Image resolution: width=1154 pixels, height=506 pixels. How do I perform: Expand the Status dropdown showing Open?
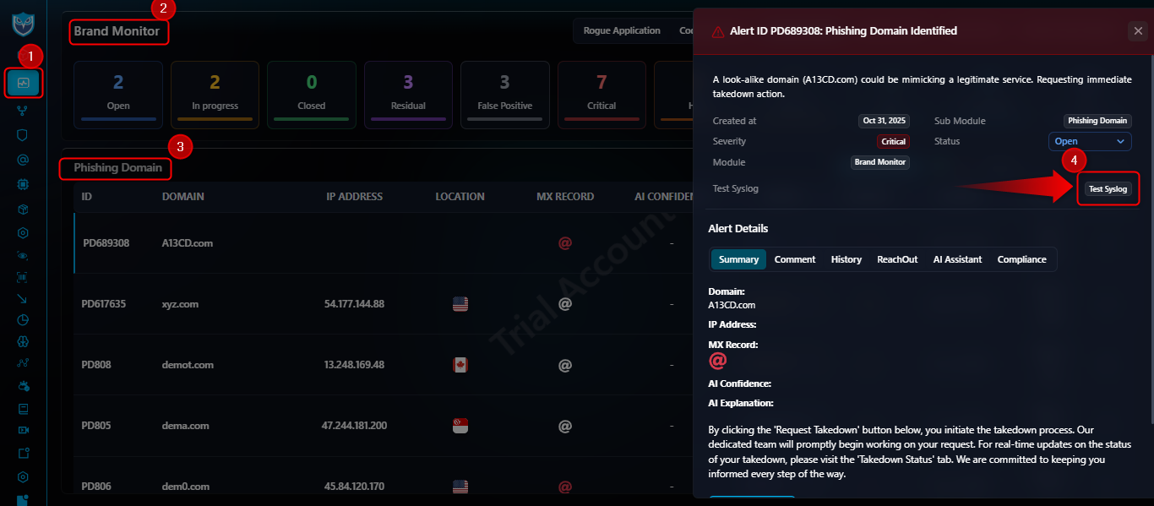1090,142
